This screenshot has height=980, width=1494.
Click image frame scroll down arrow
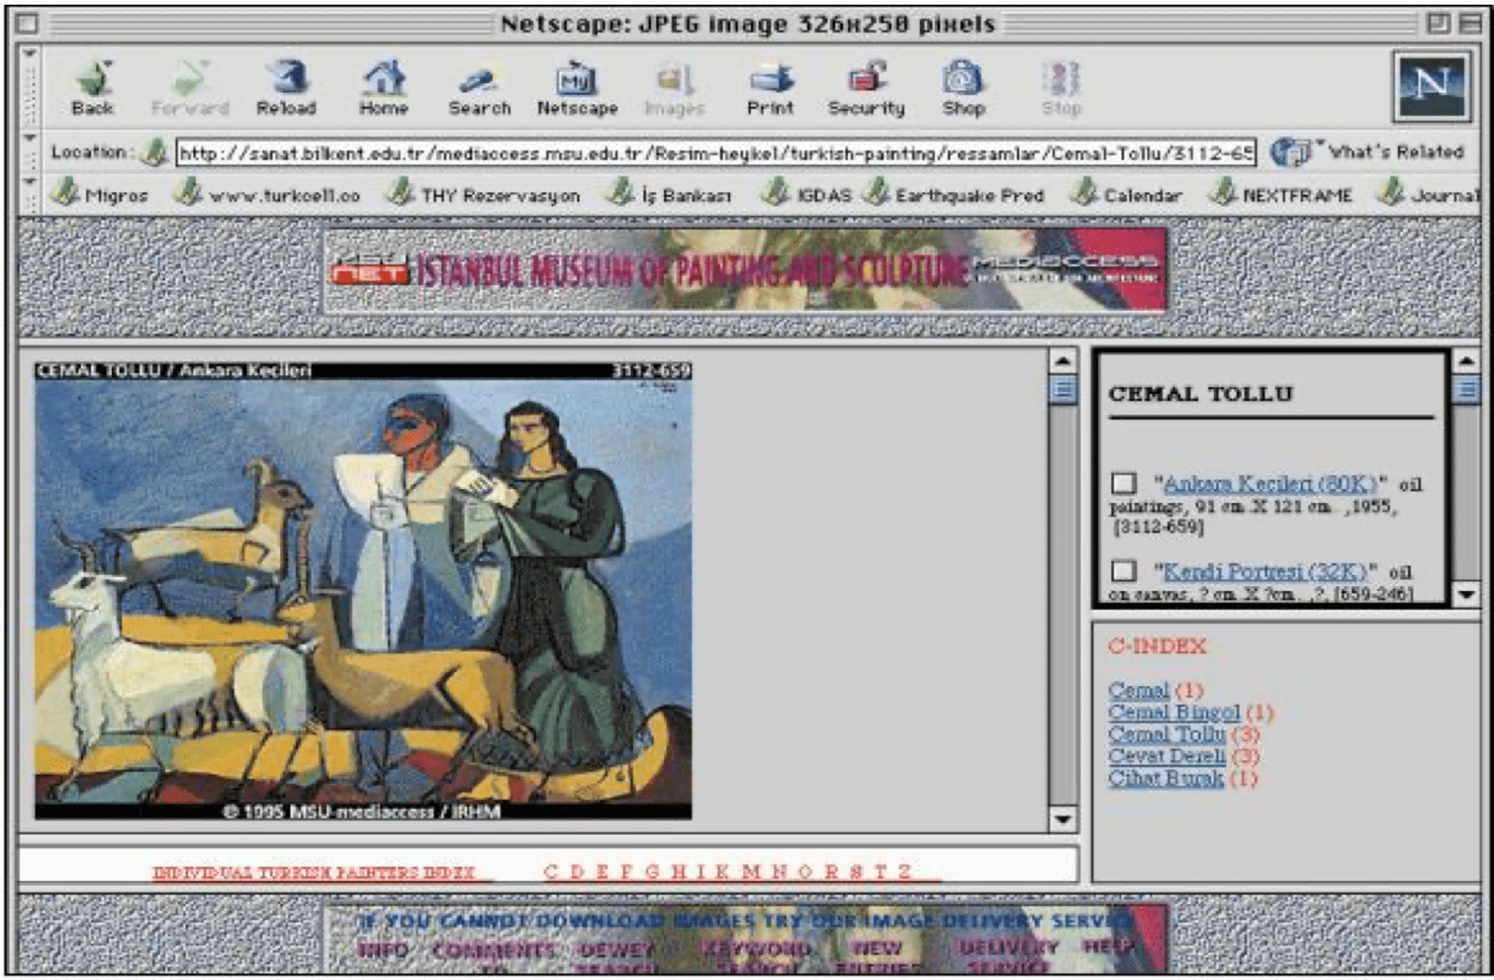coord(1063,819)
